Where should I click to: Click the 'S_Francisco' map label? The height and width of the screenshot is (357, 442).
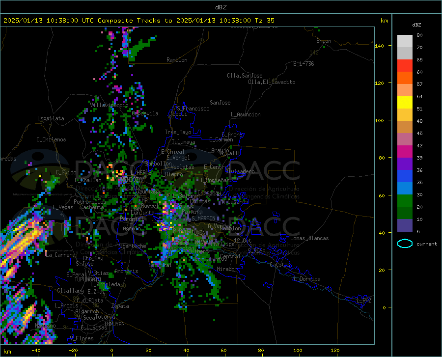pyautogui.click(x=193, y=109)
